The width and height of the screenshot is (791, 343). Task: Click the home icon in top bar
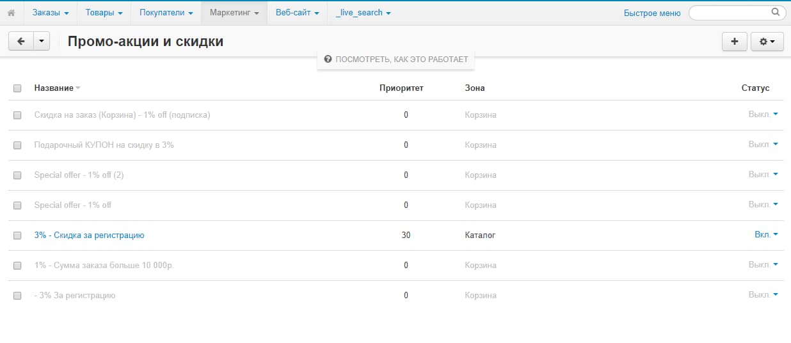[x=11, y=13]
